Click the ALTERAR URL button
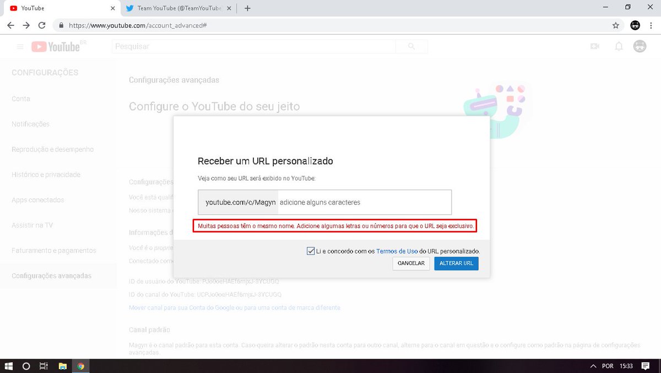The image size is (661, 373). [x=456, y=263]
